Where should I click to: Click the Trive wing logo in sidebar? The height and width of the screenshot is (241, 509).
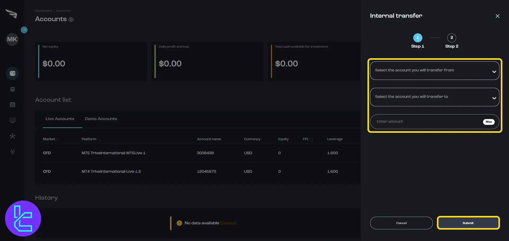[x=11, y=14]
